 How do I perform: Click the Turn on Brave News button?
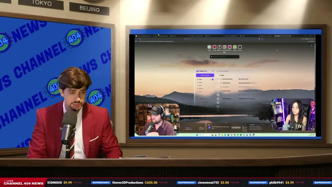tap(236, 128)
